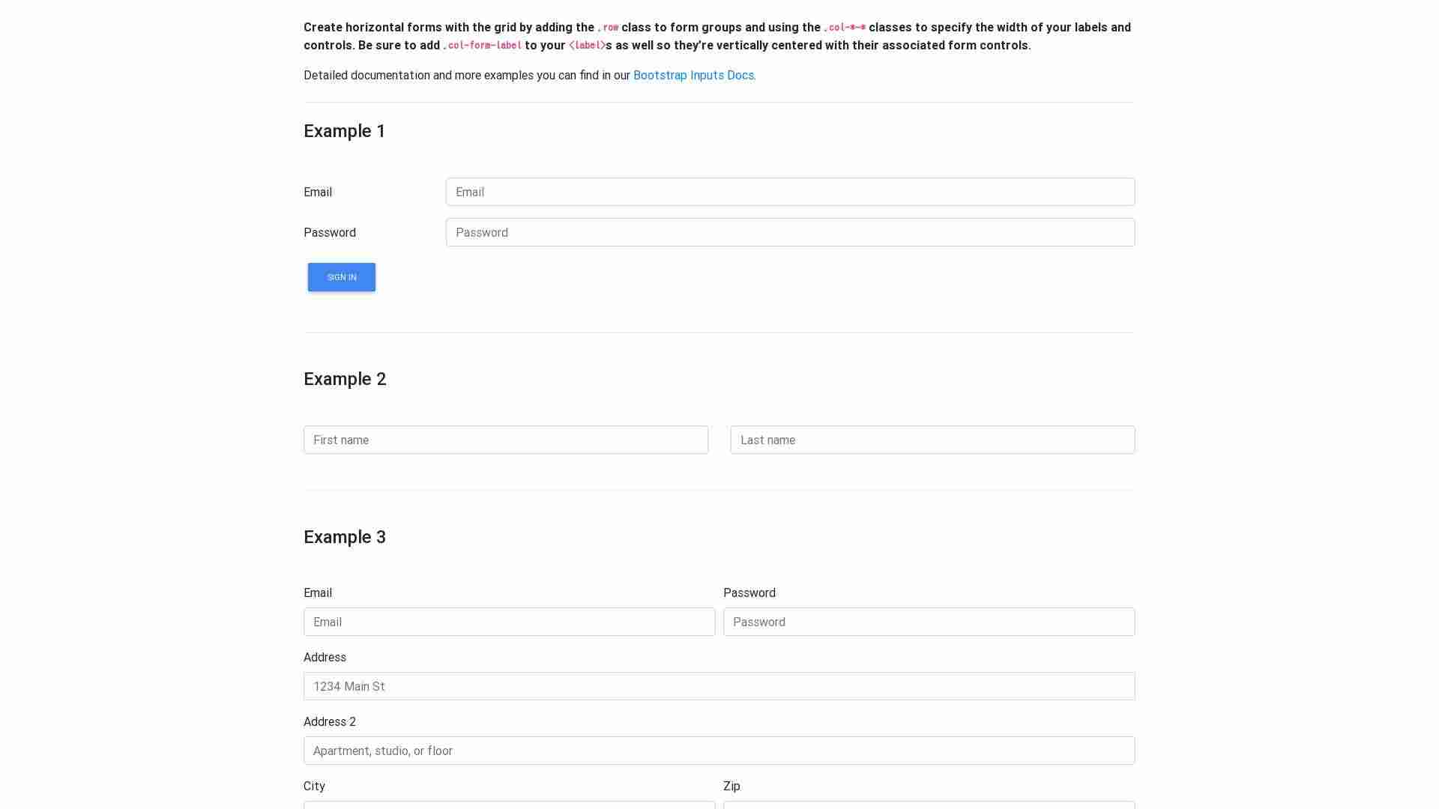Image resolution: width=1439 pixels, height=809 pixels.
Task: Click the Email label in Example 1
Action: (x=317, y=192)
